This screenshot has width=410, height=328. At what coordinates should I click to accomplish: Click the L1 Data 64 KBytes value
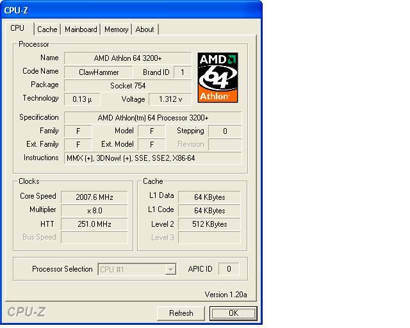209,197
